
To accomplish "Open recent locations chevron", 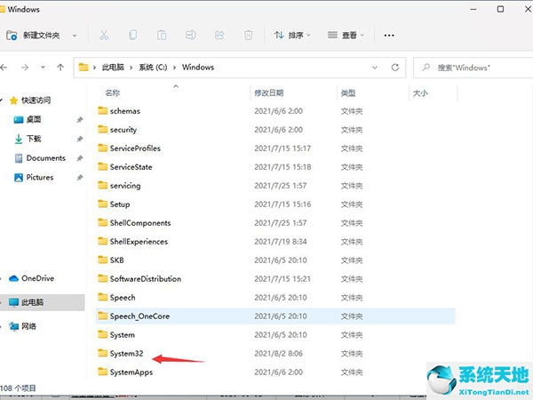I will (43, 67).
